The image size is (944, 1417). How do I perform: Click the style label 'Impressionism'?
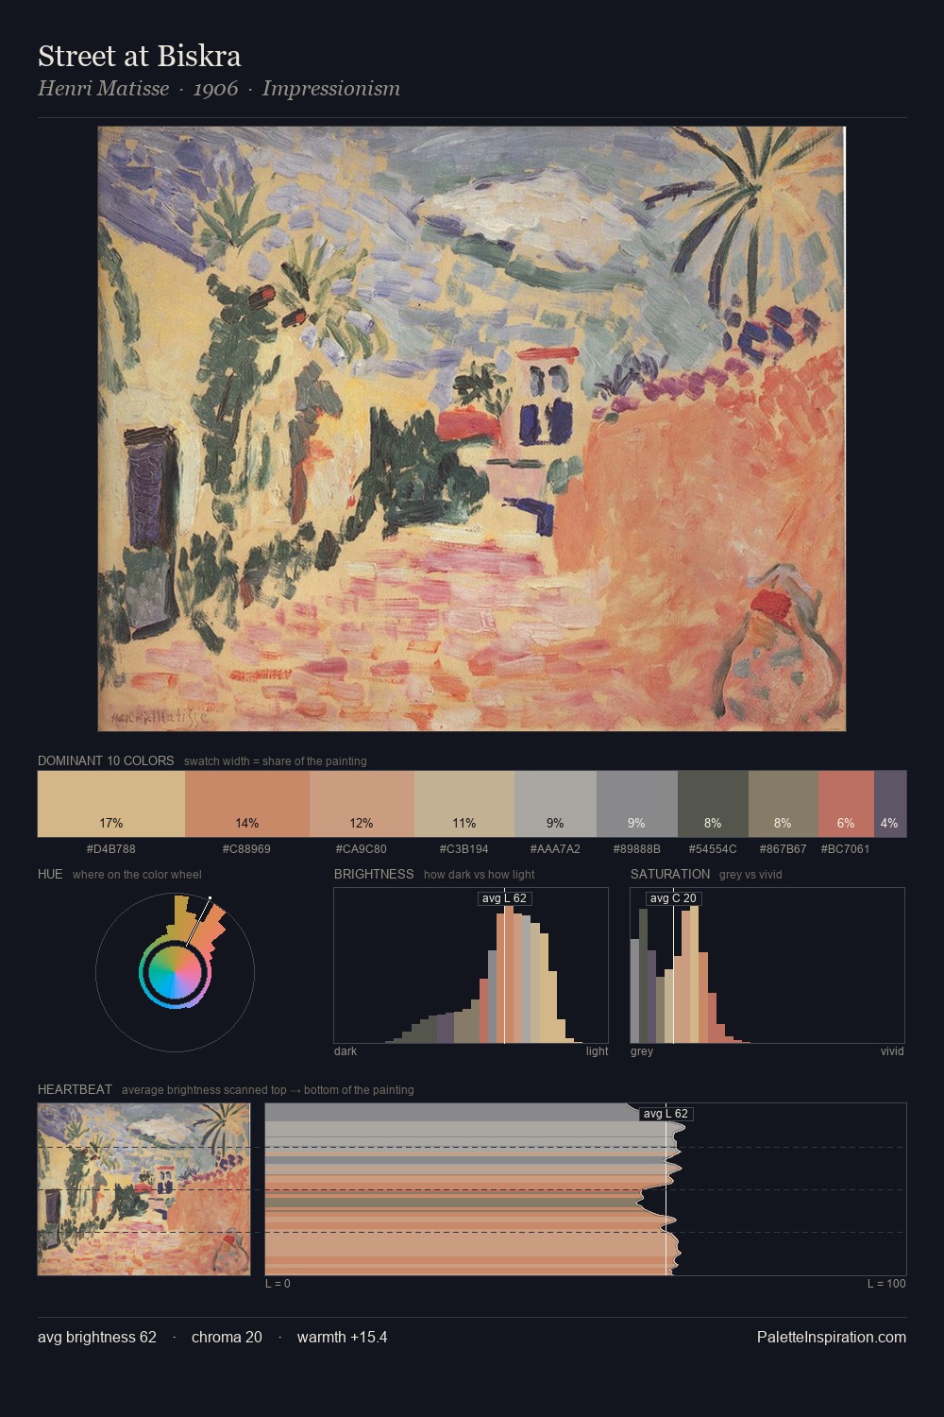coord(331,89)
